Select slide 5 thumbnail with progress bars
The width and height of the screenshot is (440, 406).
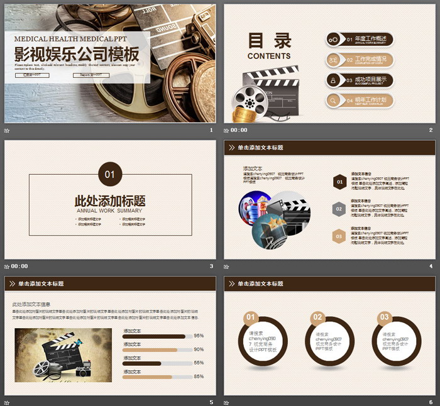(x=110, y=336)
